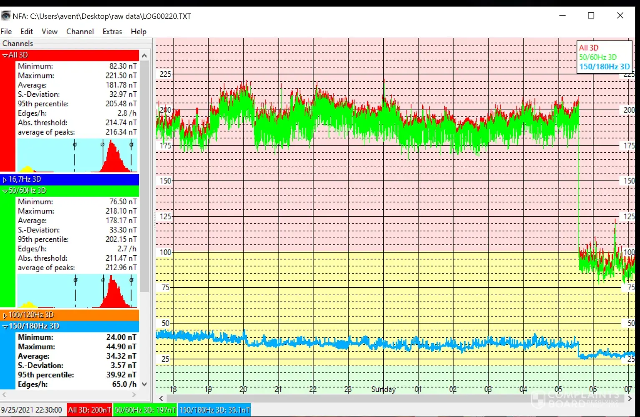Open the Extras menu
This screenshot has height=417, width=640.
pyautogui.click(x=112, y=32)
